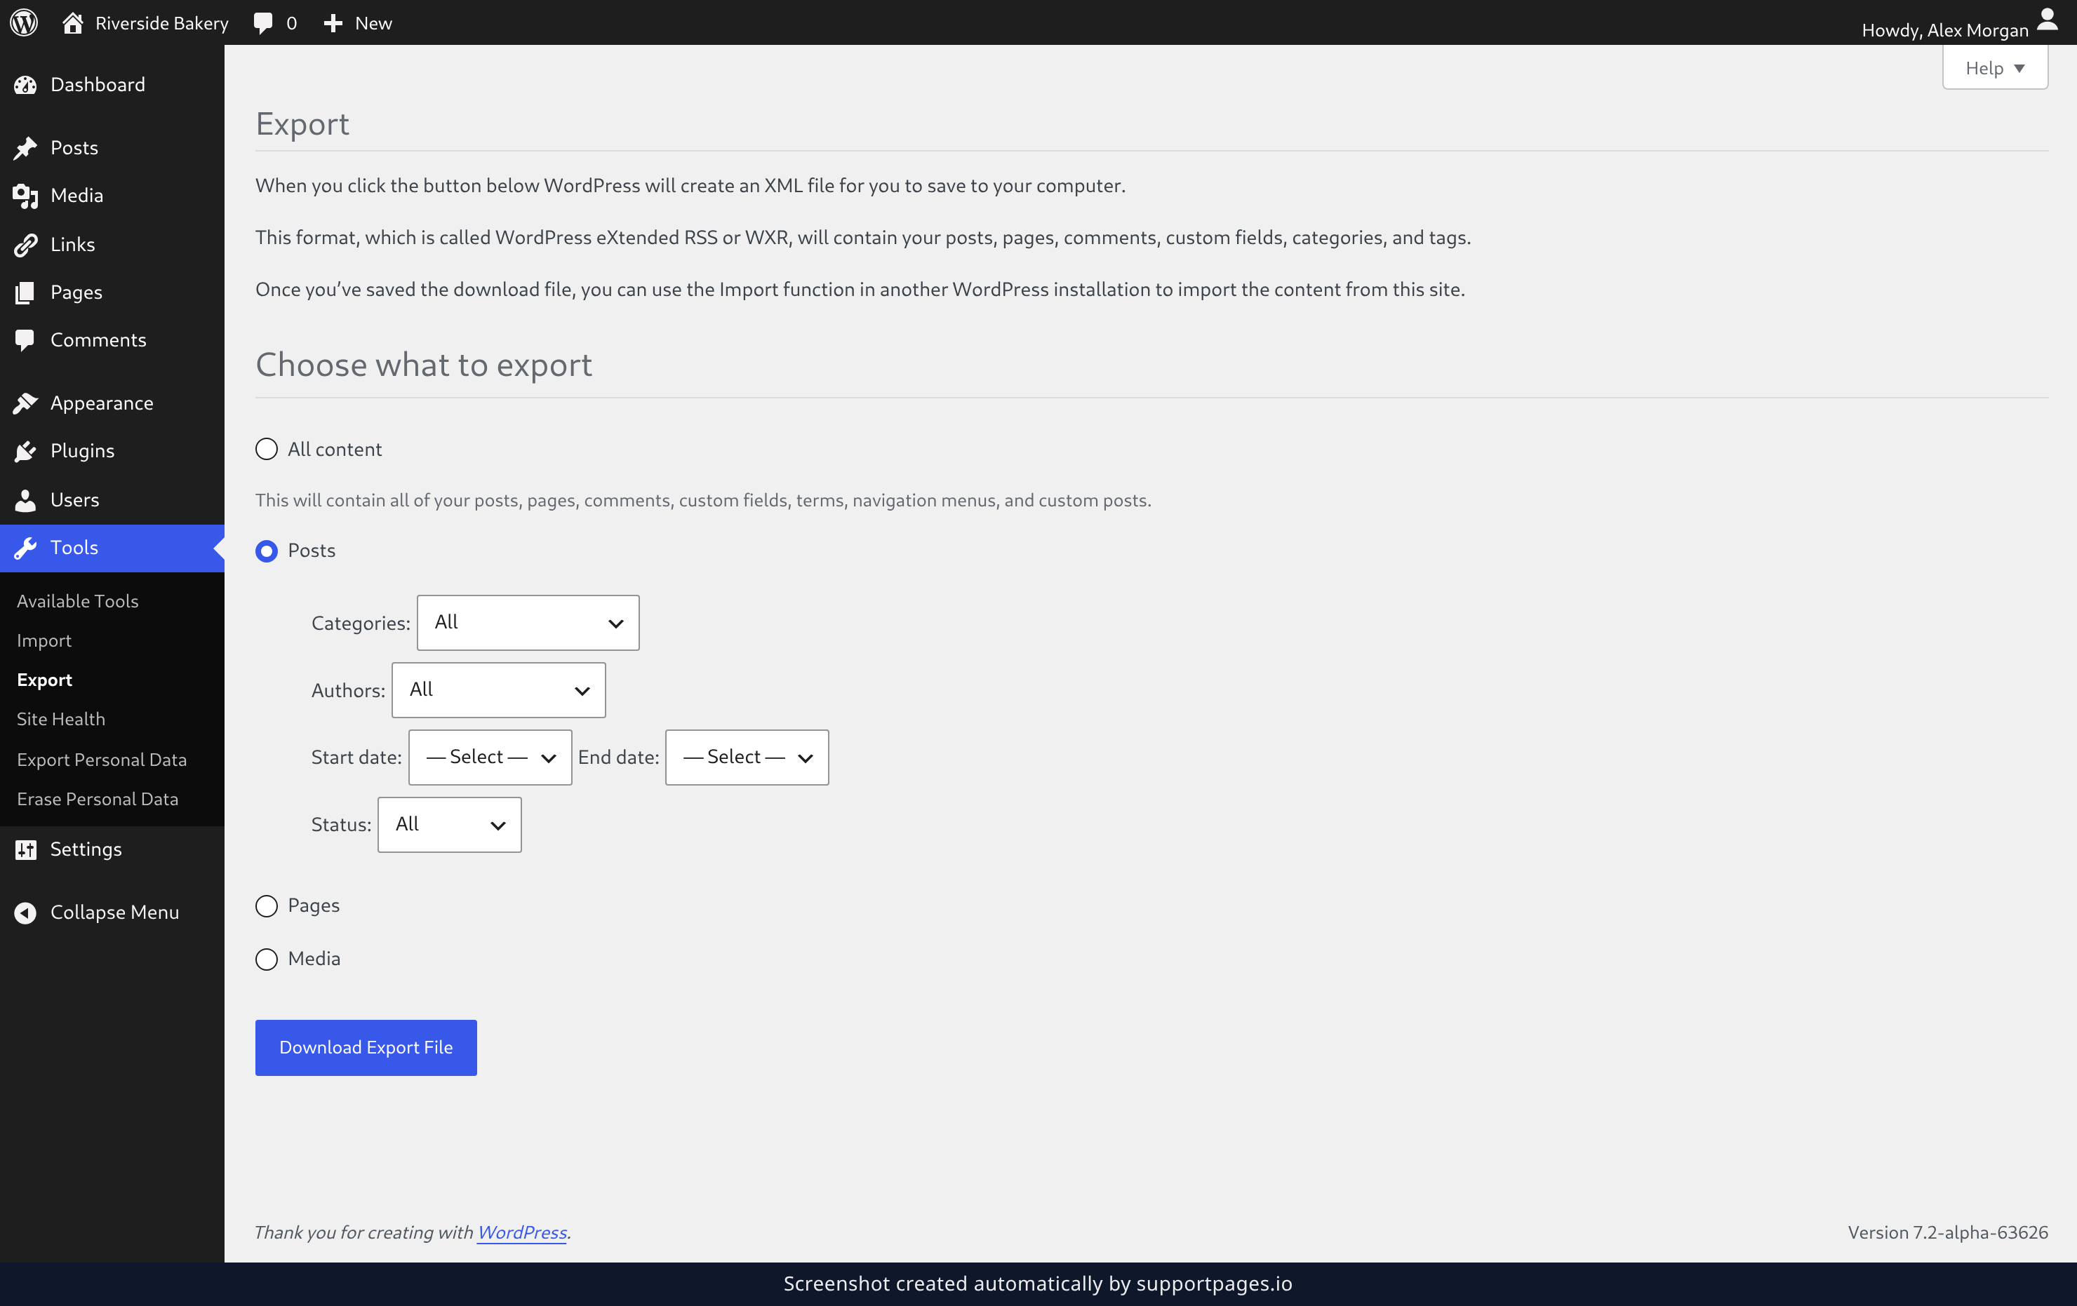
Task: Click the Collapse Menu arrow icon
Action: click(26, 912)
